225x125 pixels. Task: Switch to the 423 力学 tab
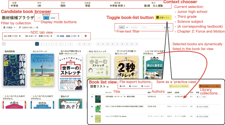(x=11, y=36)
